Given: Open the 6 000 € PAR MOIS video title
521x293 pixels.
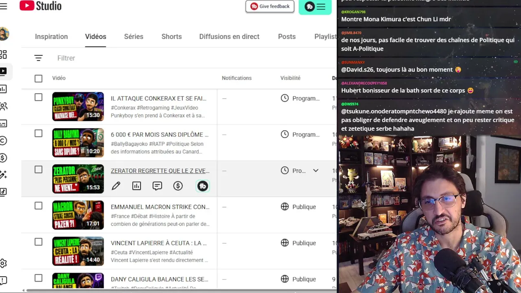Looking at the screenshot, I should 160,135.
